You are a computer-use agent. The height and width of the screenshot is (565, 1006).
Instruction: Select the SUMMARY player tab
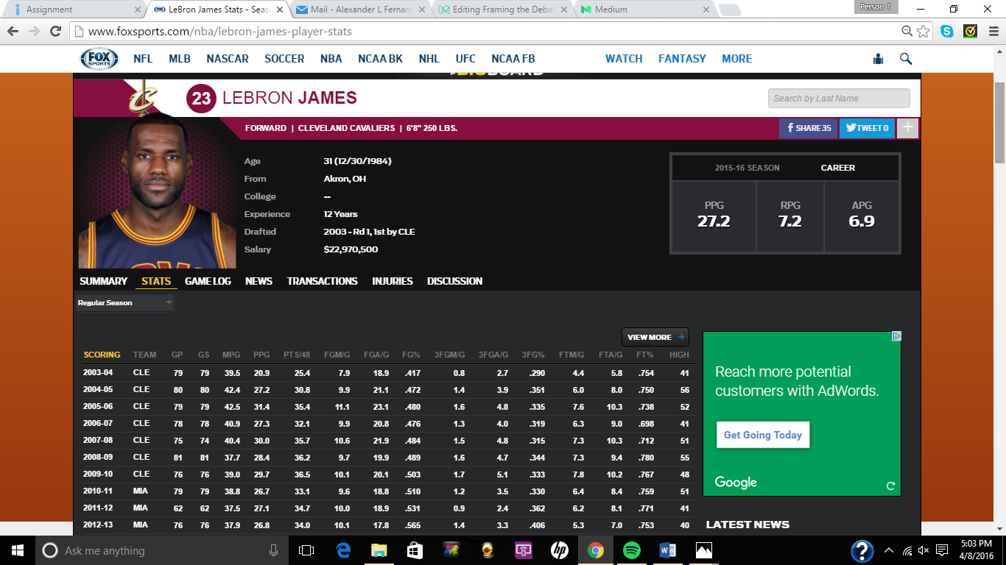(x=103, y=281)
